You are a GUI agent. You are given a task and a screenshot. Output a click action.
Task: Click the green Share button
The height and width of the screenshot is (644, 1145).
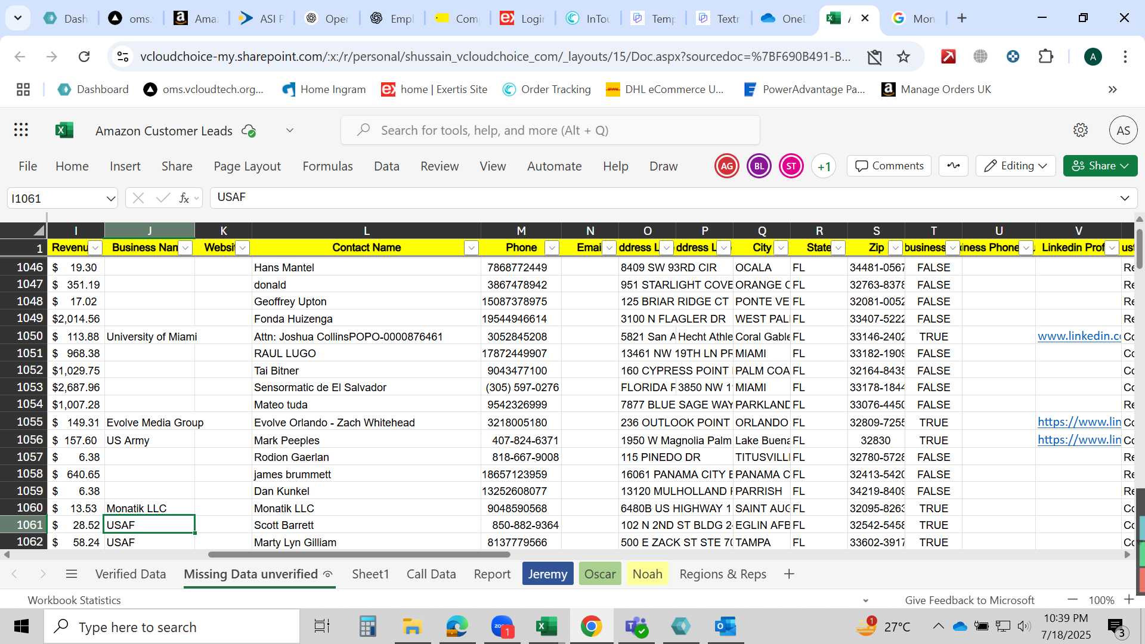click(1100, 166)
